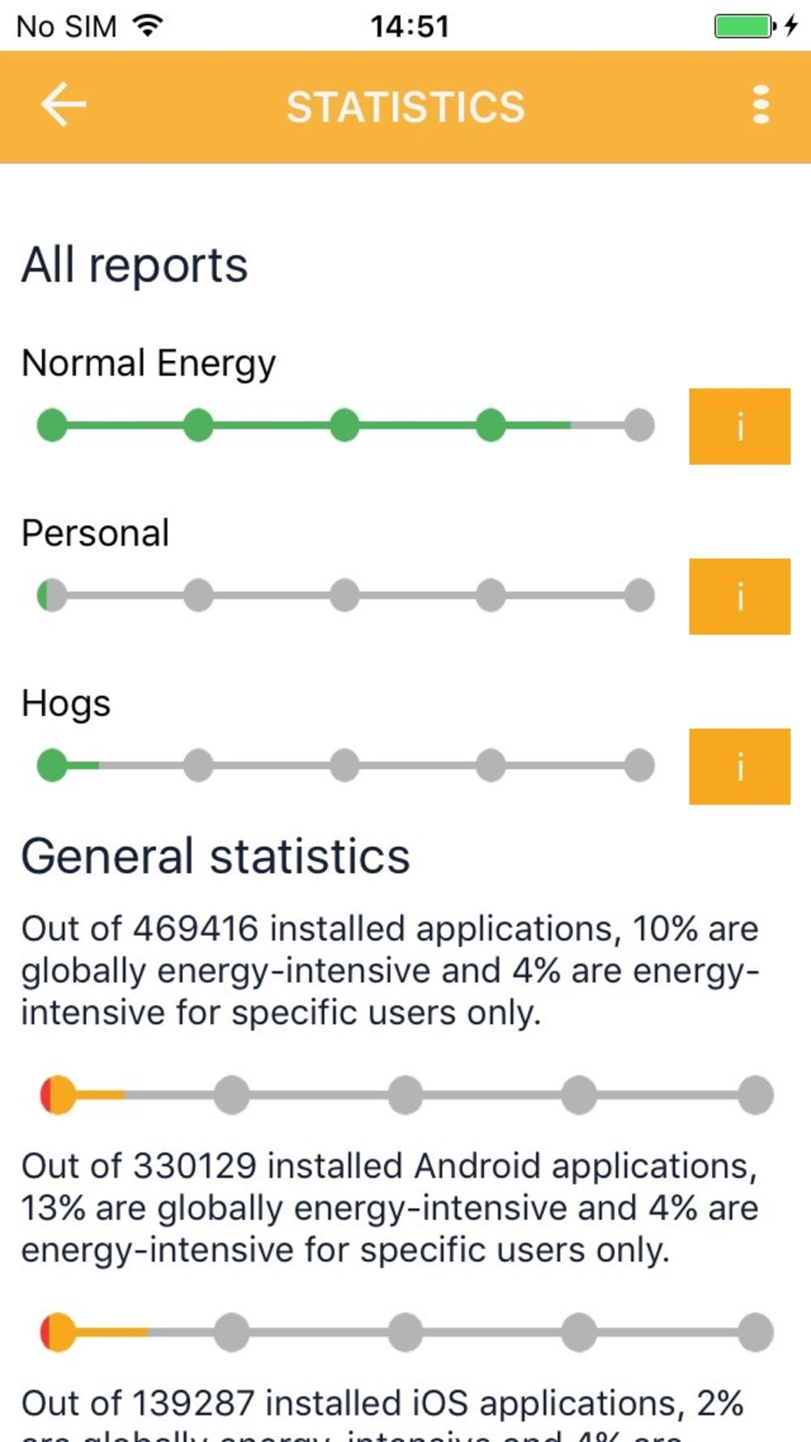Tap the back arrow in the header
The image size is (811, 1442).
(63, 105)
